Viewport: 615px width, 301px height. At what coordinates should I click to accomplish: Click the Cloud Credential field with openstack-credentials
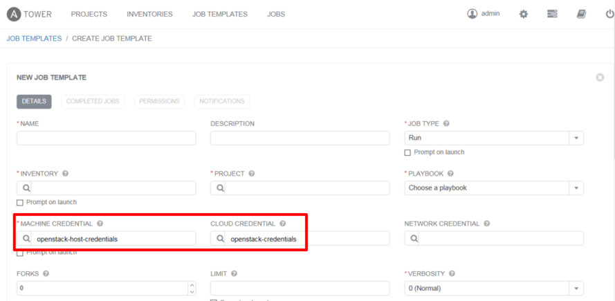pos(307,238)
